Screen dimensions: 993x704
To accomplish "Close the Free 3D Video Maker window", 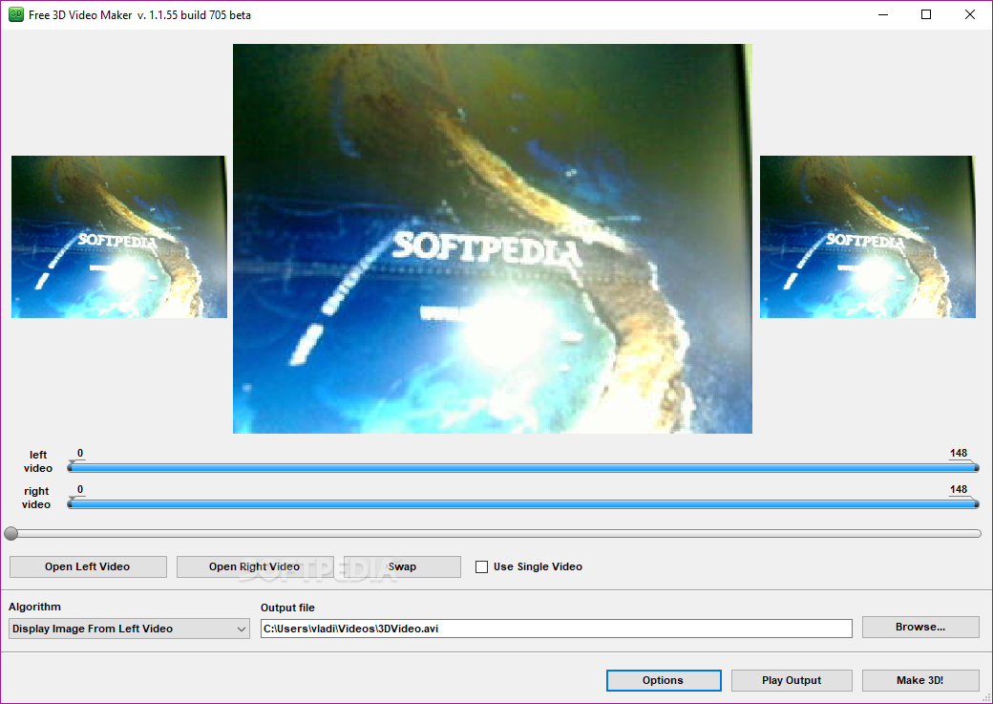I will [x=969, y=14].
